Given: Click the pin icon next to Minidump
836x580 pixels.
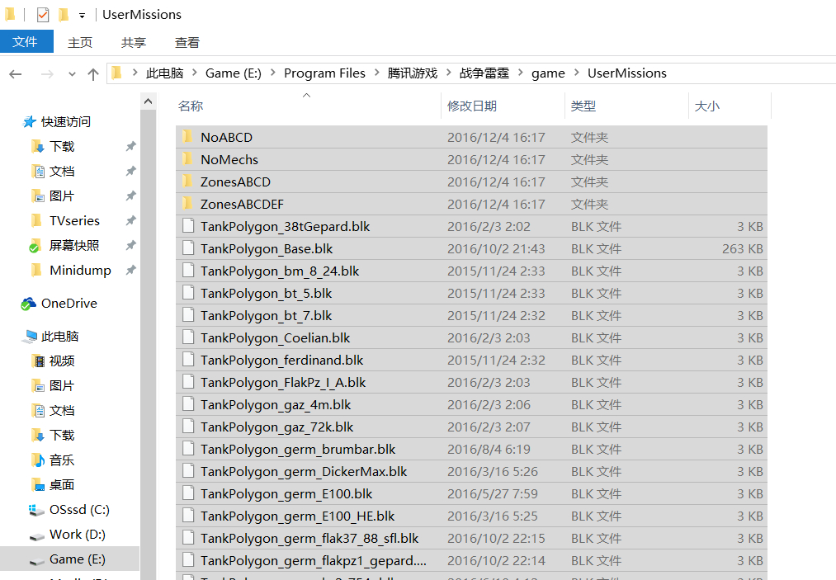Looking at the screenshot, I should tap(130, 271).
